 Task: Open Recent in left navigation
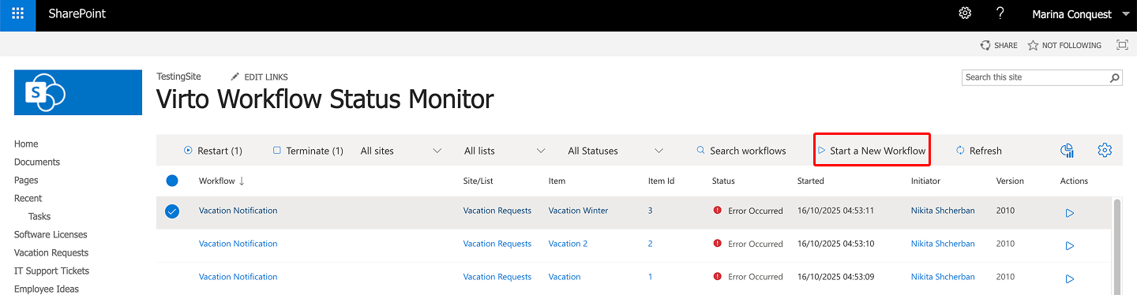point(28,198)
